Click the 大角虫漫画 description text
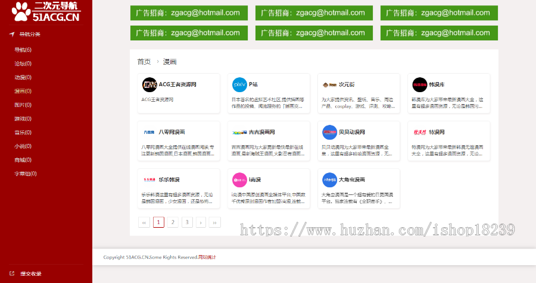The image size is (536, 283). pyautogui.click(x=357, y=198)
